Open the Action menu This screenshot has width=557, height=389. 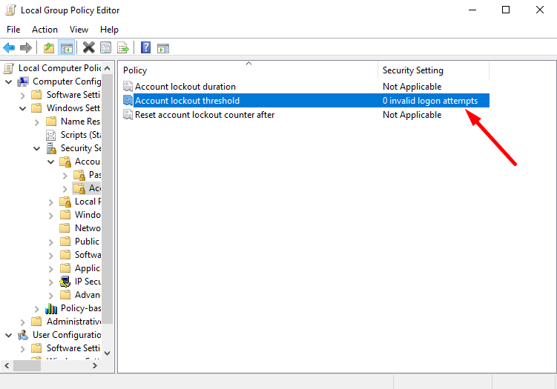[45, 30]
